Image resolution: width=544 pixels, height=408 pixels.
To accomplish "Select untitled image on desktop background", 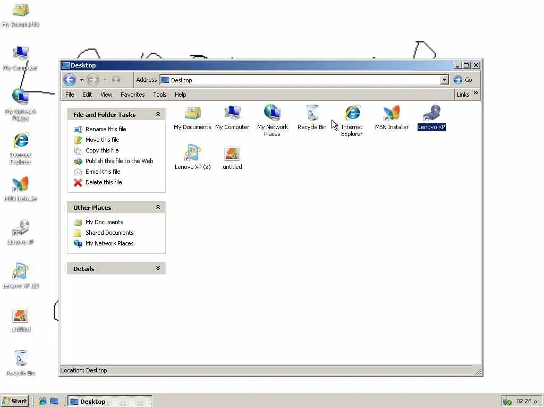I will [21, 320].
